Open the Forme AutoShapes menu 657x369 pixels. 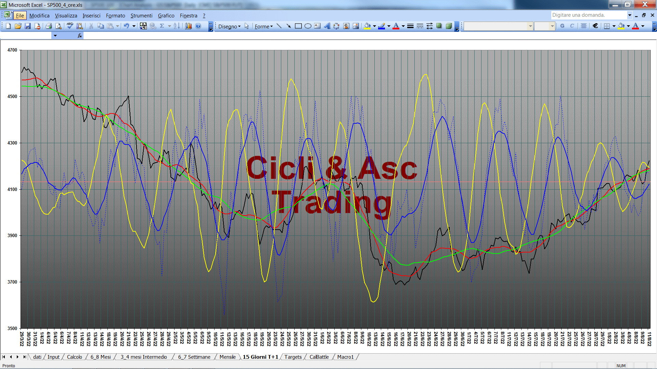click(x=263, y=26)
